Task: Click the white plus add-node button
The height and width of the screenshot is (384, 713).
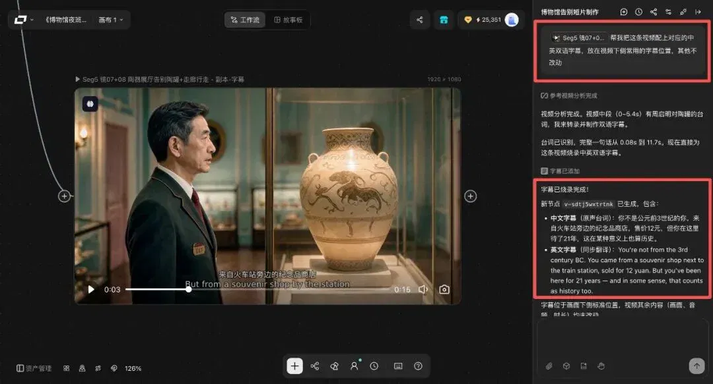Action: coord(294,366)
